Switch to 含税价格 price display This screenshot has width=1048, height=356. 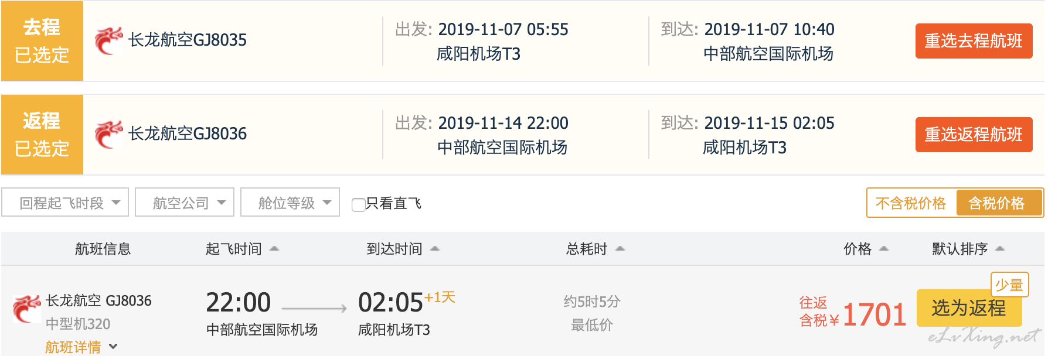tap(996, 203)
